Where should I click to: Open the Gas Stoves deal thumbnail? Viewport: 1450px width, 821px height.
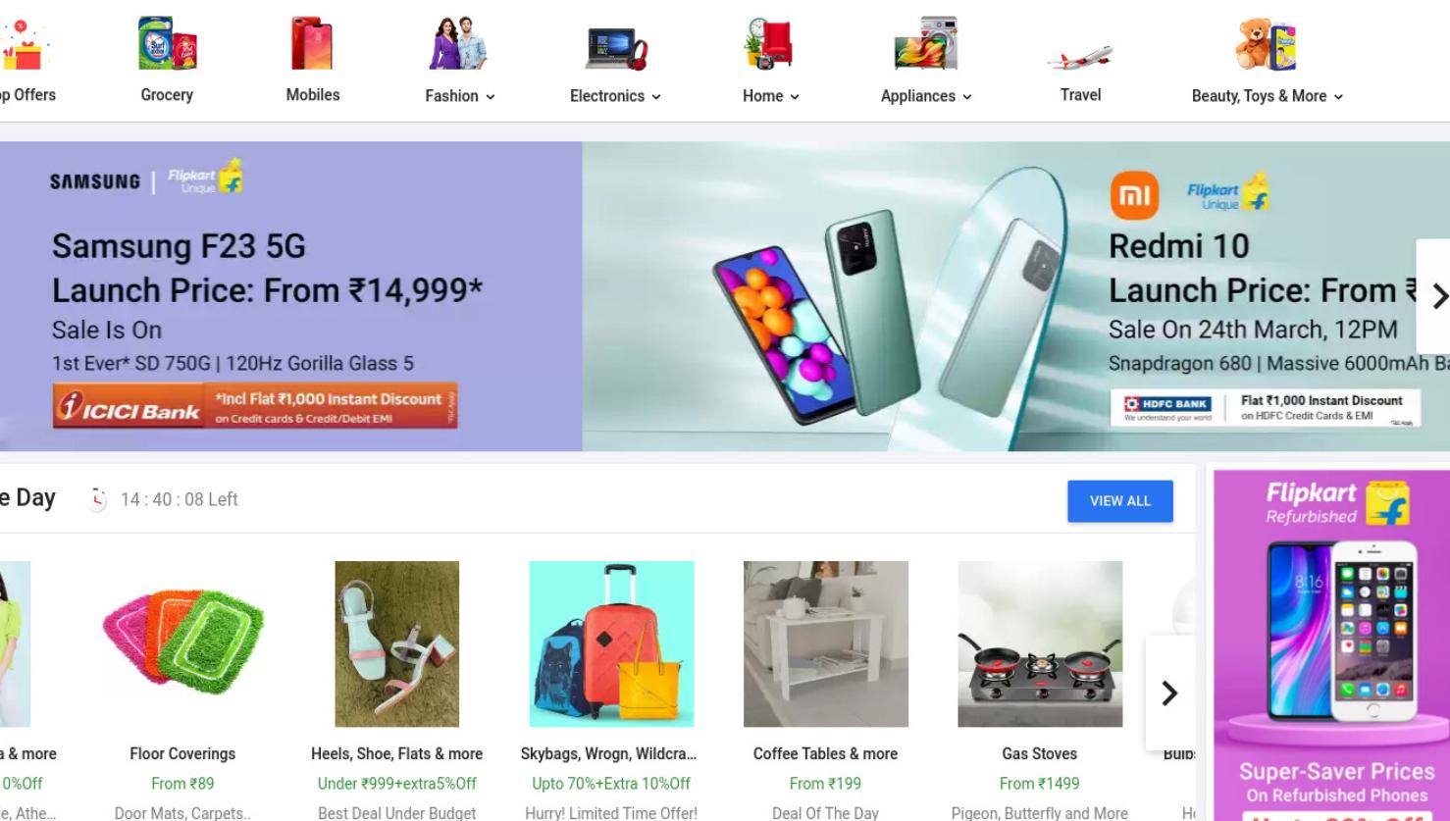tap(1040, 643)
